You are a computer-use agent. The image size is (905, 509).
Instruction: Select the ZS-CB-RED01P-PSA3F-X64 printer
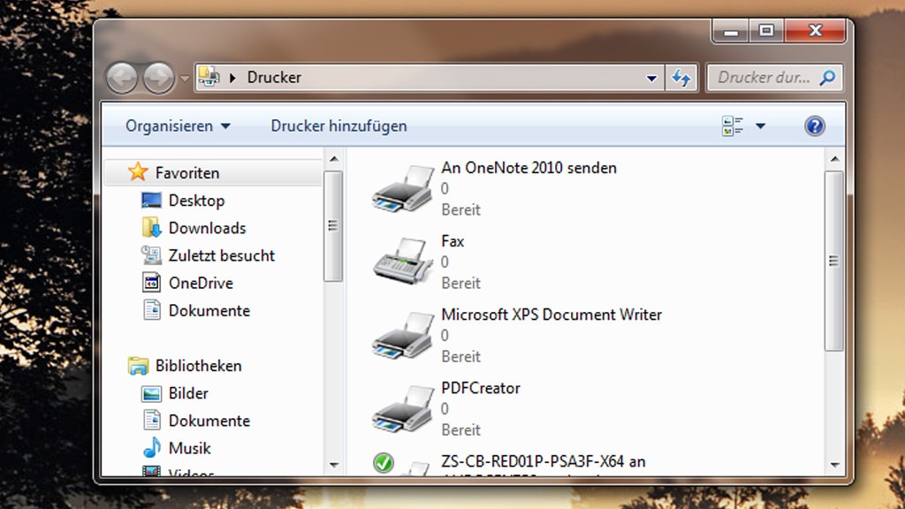544,461
